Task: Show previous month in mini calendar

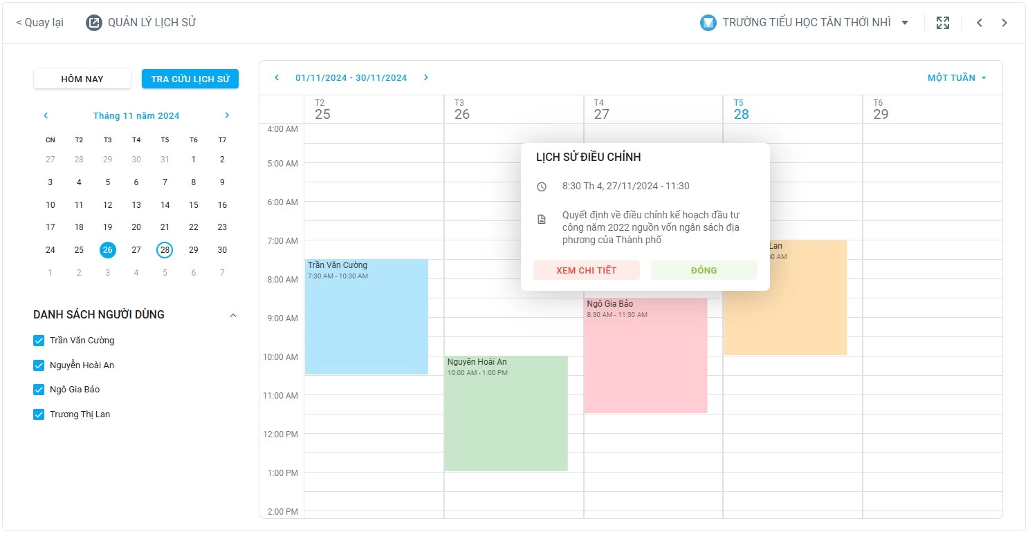Action: 46,115
